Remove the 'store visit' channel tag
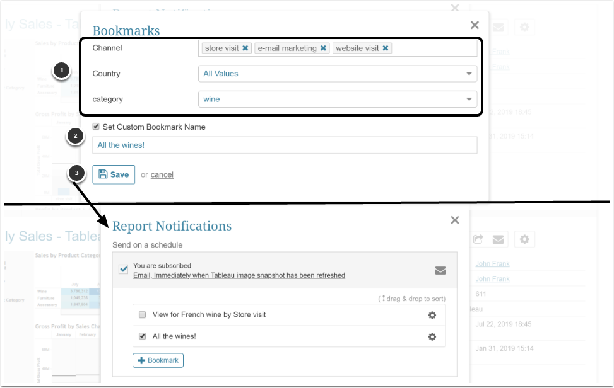This screenshot has height=388, width=614. (x=245, y=48)
